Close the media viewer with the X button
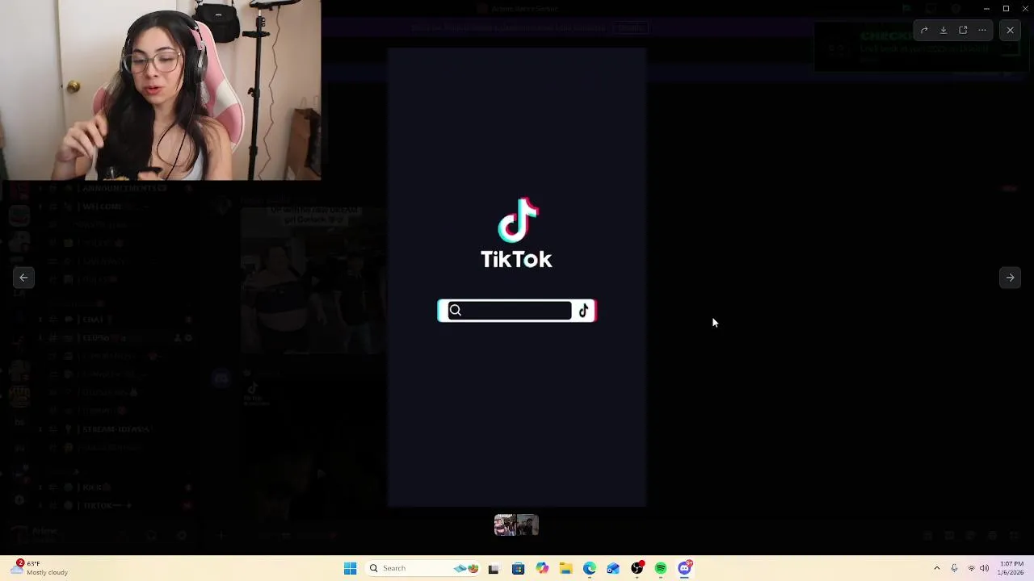Screen dimensions: 1034x581 click(1010, 30)
